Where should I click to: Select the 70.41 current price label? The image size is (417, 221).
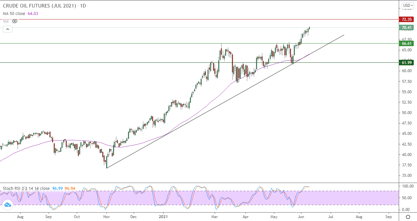click(406, 28)
